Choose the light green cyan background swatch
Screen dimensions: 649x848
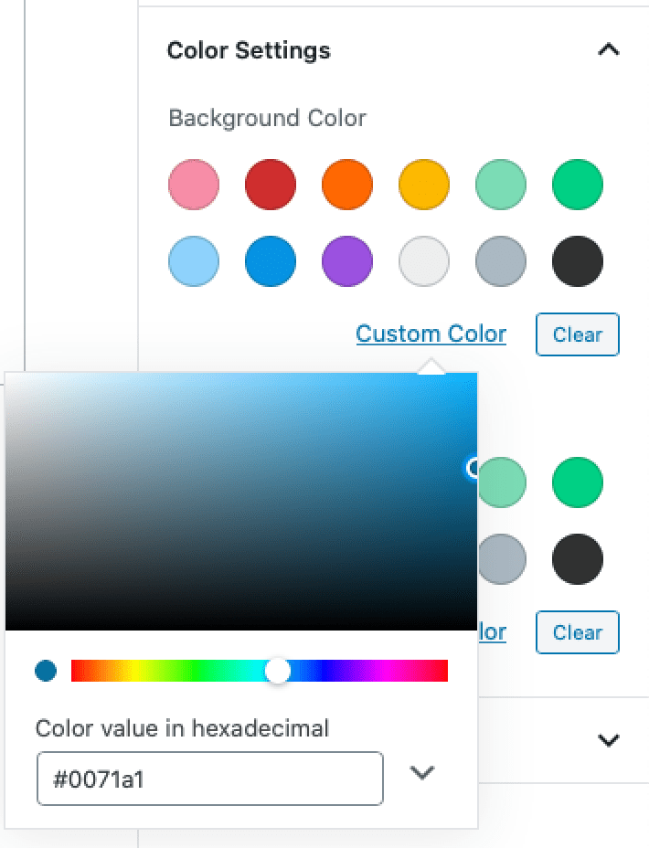click(501, 185)
